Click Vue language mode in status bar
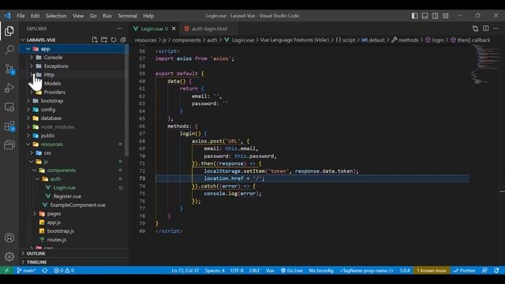 (270, 270)
